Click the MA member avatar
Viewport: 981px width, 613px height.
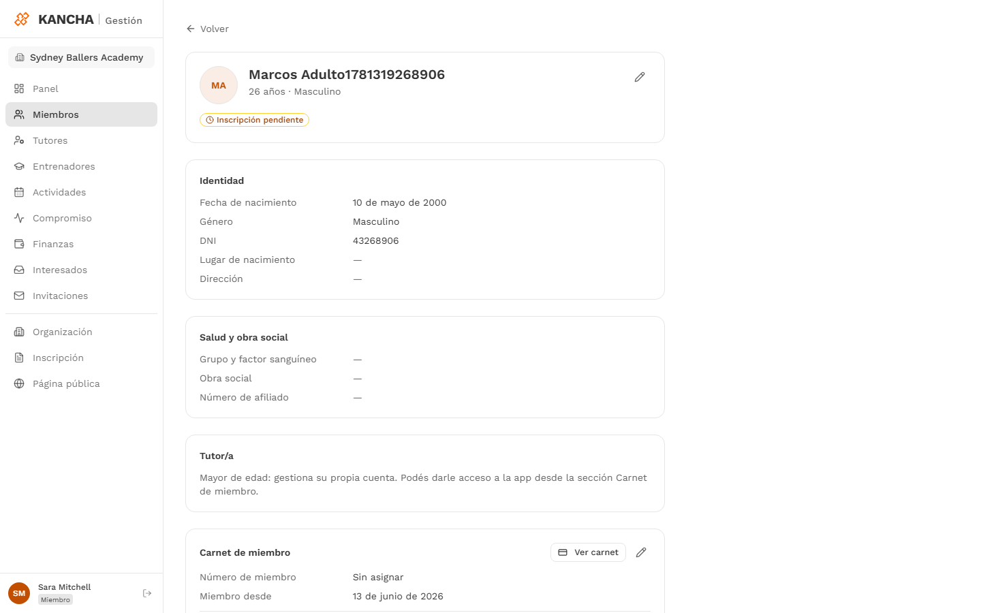(x=219, y=85)
